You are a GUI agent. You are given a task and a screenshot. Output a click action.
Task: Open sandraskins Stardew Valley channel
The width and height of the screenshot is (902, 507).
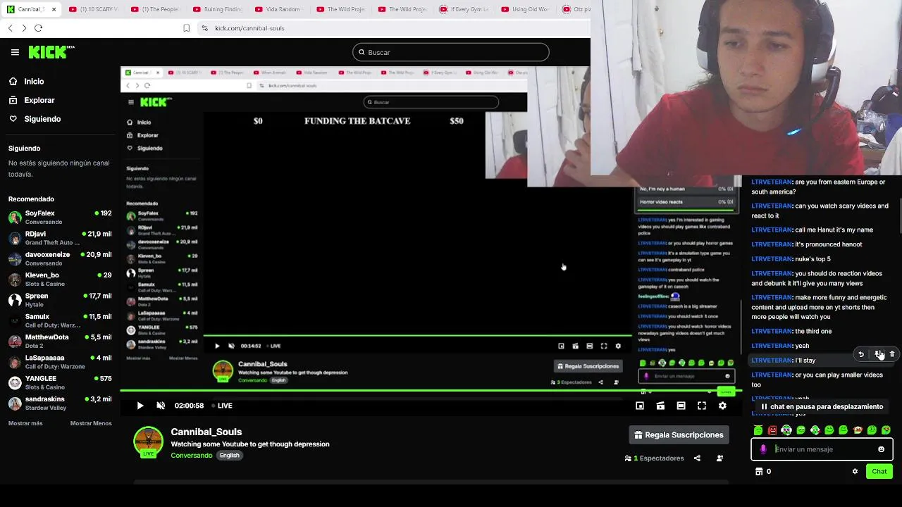tap(59, 403)
